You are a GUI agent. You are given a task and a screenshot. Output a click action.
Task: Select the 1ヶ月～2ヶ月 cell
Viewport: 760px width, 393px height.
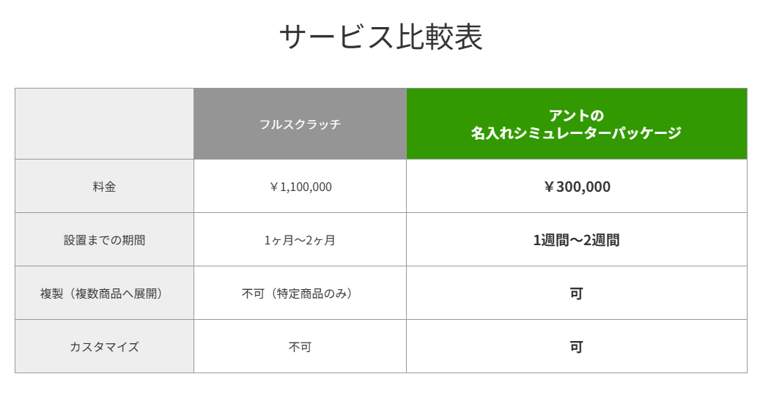click(x=300, y=240)
